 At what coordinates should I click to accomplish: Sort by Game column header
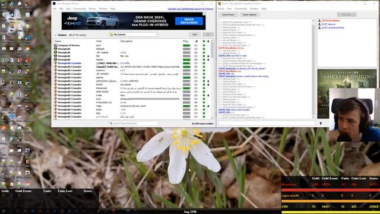[58, 41]
